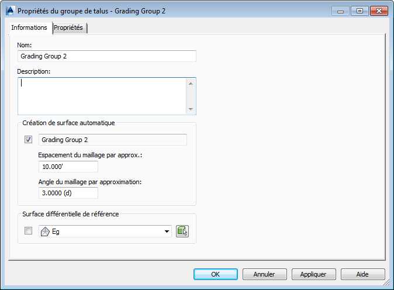The width and height of the screenshot is (394, 290).
Task: Open the Eg surface dropdown
Action: pyautogui.click(x=167, y=232)
